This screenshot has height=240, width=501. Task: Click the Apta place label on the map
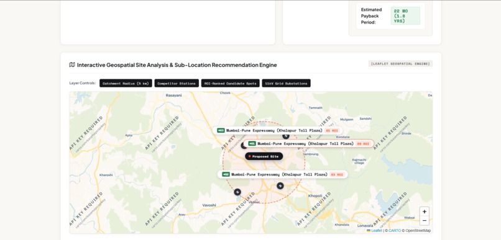click(129, 135)
